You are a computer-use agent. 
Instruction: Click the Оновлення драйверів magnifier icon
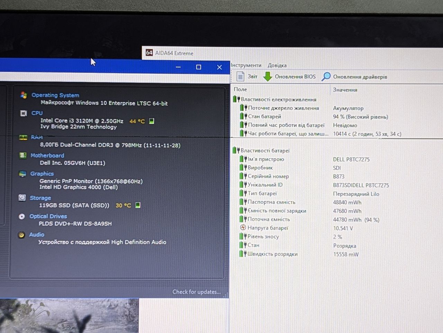(326, 76)
